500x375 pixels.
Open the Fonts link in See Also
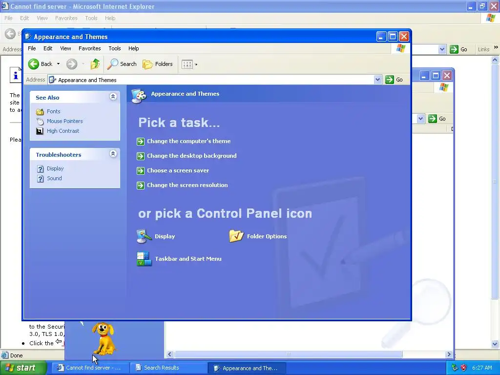(x=54, y=112)
